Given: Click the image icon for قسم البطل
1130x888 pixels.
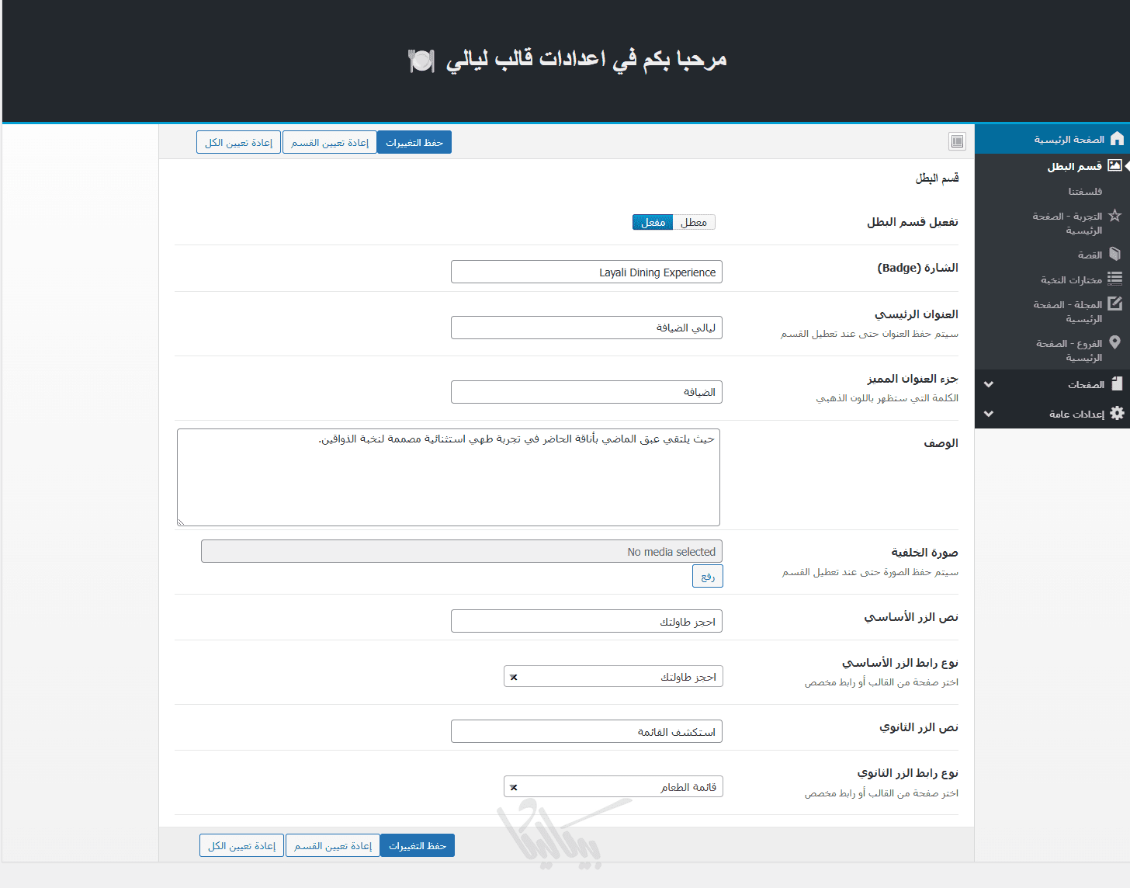Looking at the screenshot, I should pos(1114,166).
